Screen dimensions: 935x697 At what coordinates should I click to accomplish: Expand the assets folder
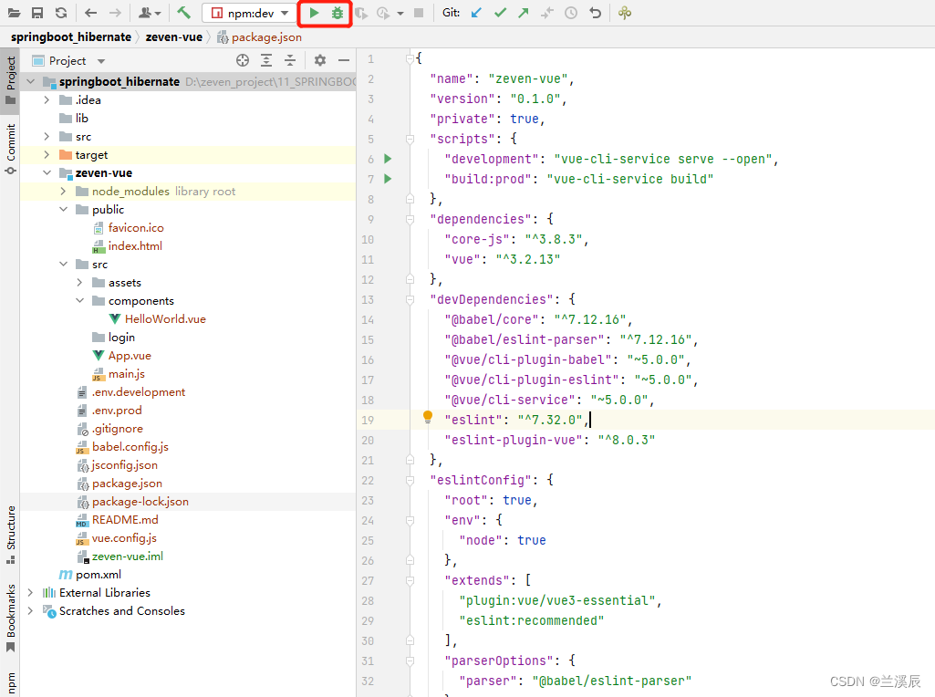point(80,282)
